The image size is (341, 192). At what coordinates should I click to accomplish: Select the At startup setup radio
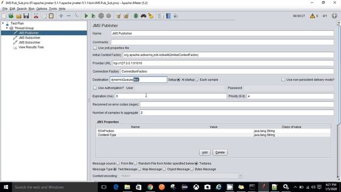point(178,79)
